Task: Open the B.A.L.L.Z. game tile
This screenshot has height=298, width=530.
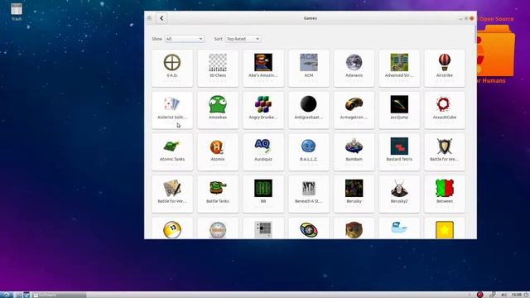Action: [x=309, y=152]
